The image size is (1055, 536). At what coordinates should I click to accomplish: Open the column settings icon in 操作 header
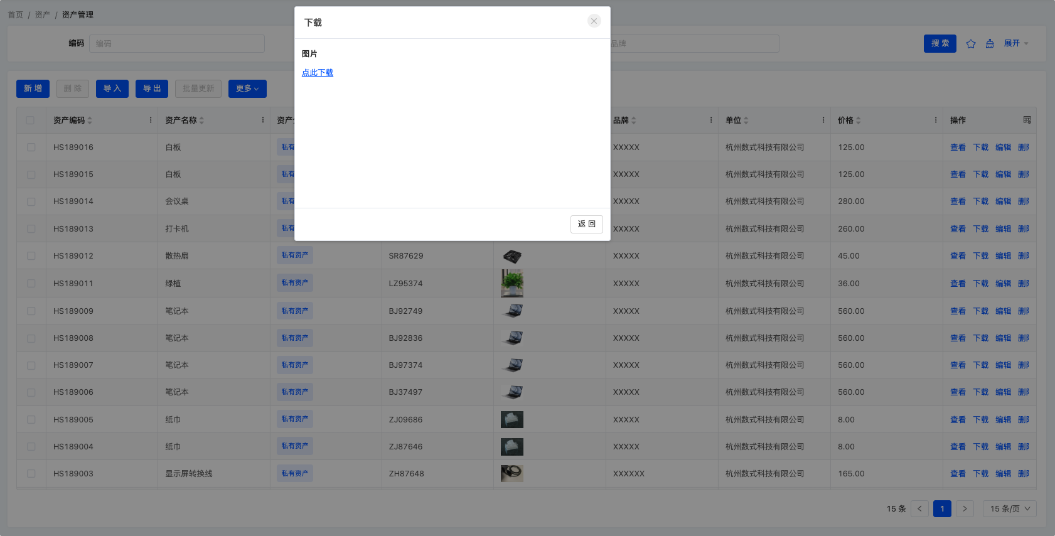1027,120
